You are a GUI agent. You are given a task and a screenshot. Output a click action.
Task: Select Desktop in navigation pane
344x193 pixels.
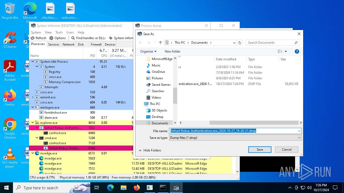click(157, 117)
